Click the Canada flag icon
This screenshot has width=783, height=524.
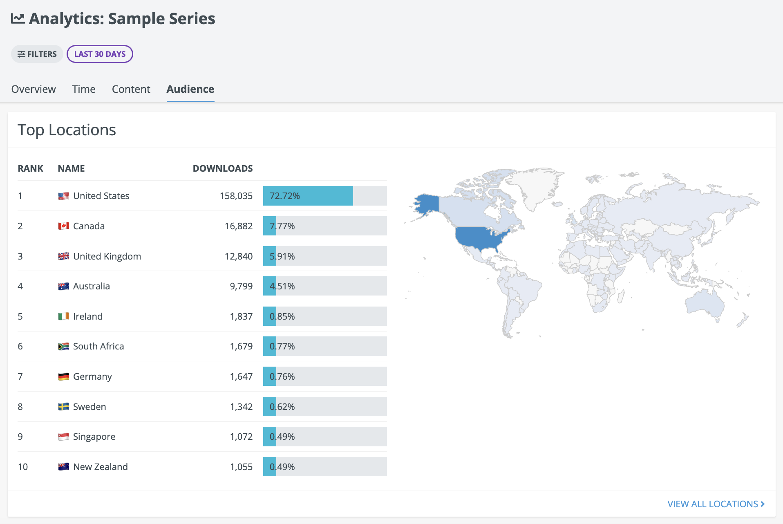click(x=63, y=226)
